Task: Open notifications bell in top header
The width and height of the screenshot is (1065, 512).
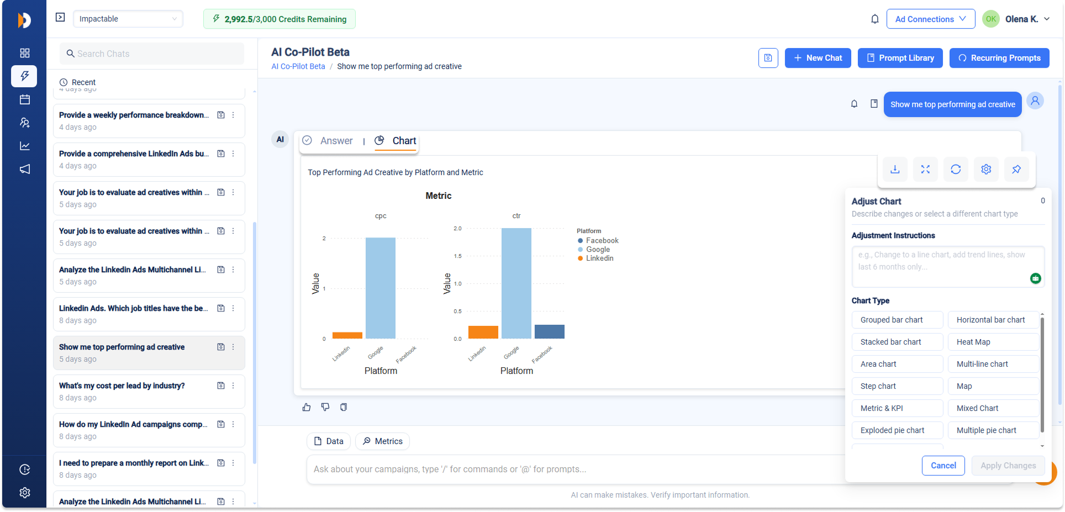Action: 875,19
